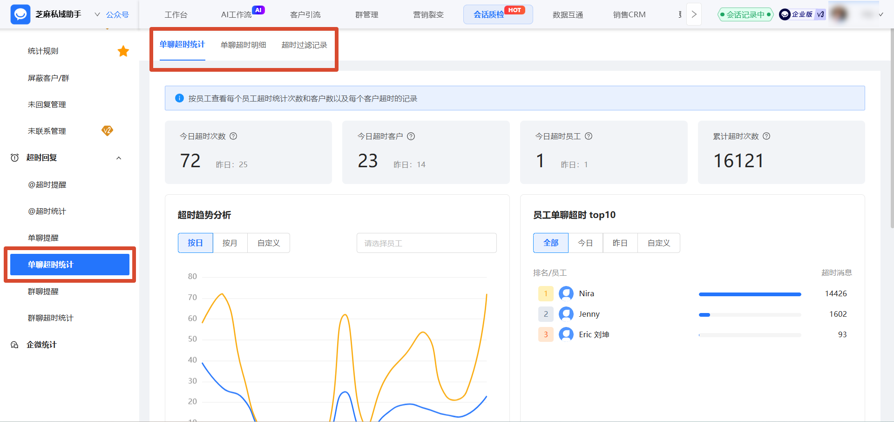The height and width of the screenshot is (422, 894).
Task: Click the 16121 cumulative timeout value
Action: (x=738, y=161)
